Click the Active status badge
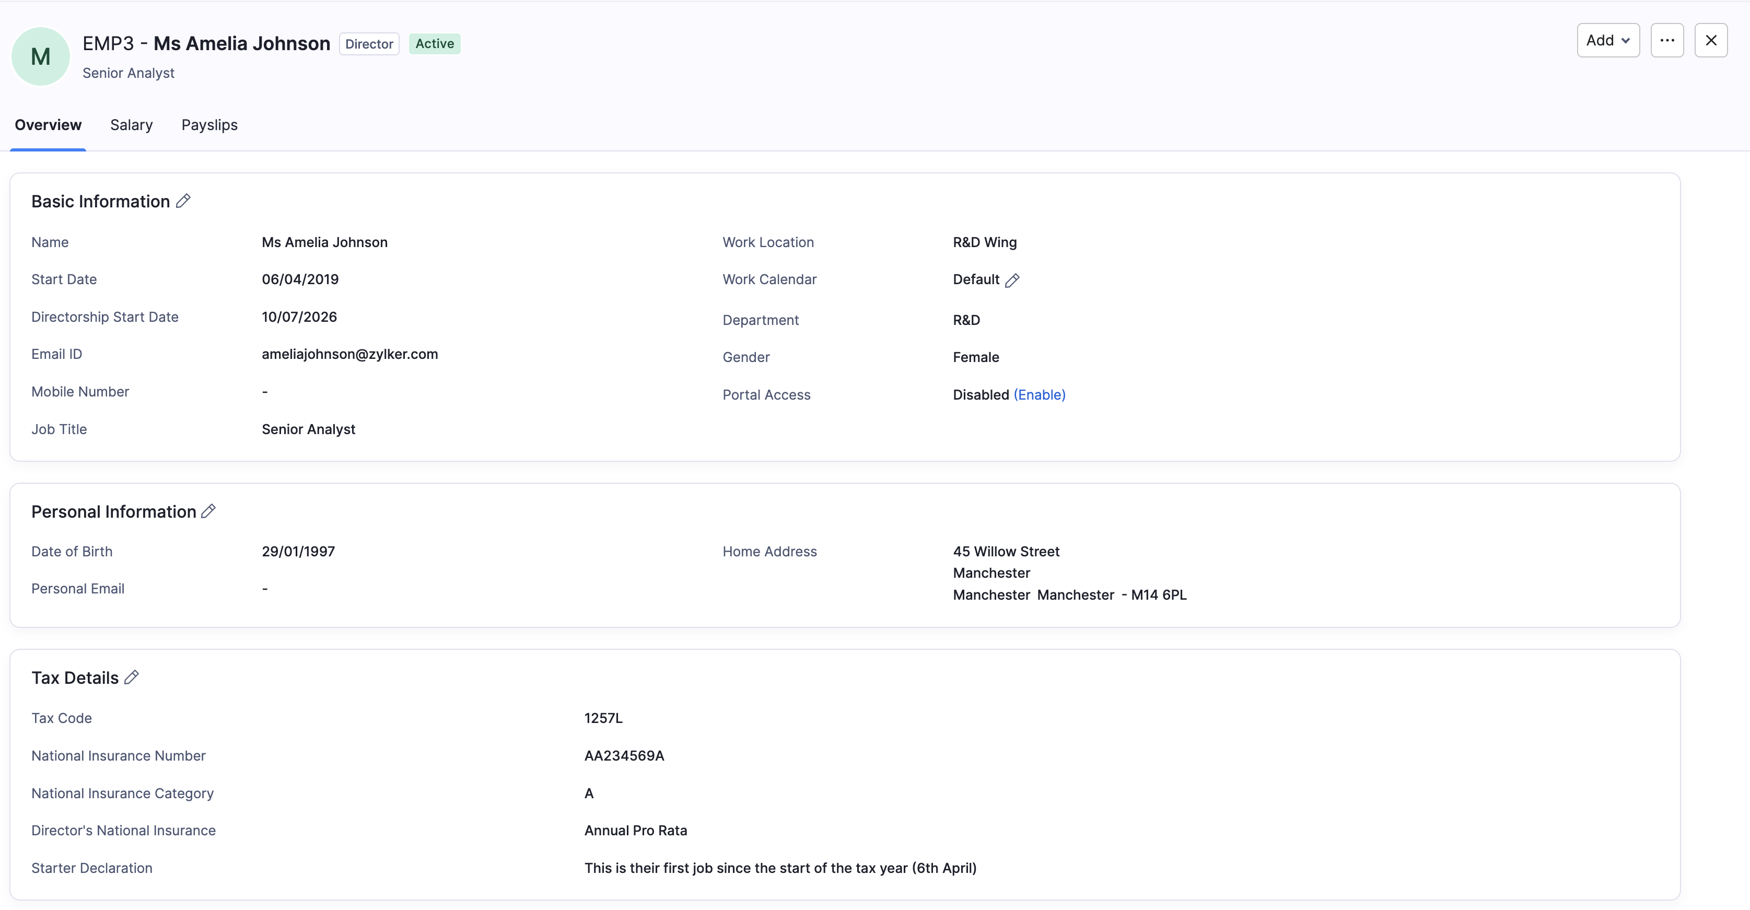Screen dimensions: 1750x910 tap(435, 44)
